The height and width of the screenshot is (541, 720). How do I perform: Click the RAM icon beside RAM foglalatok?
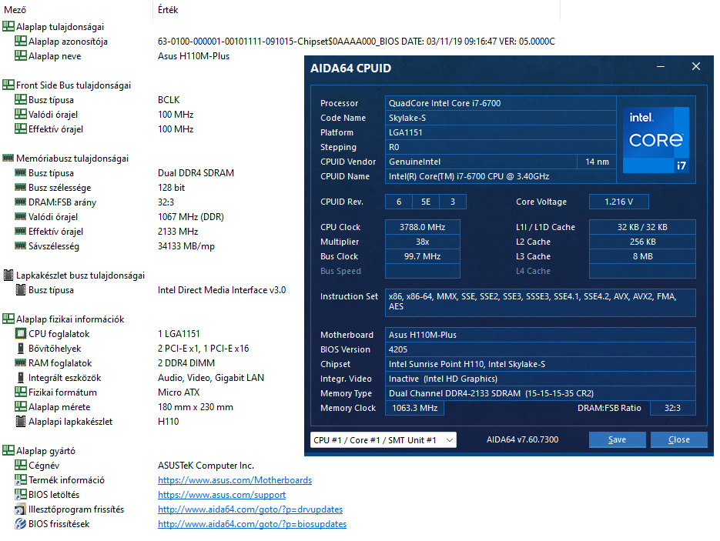click(20, 362)
